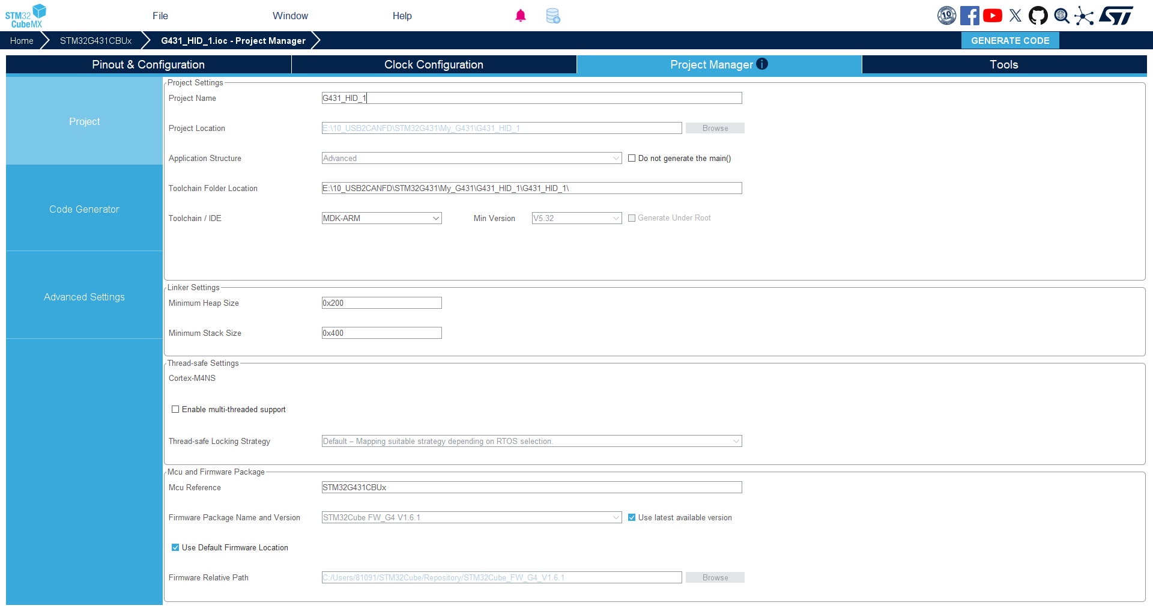Image resolution: width=1153 pixels, height=611 pixels.
Task: Click the Project Location path field
Action: (x=501, y=128)
